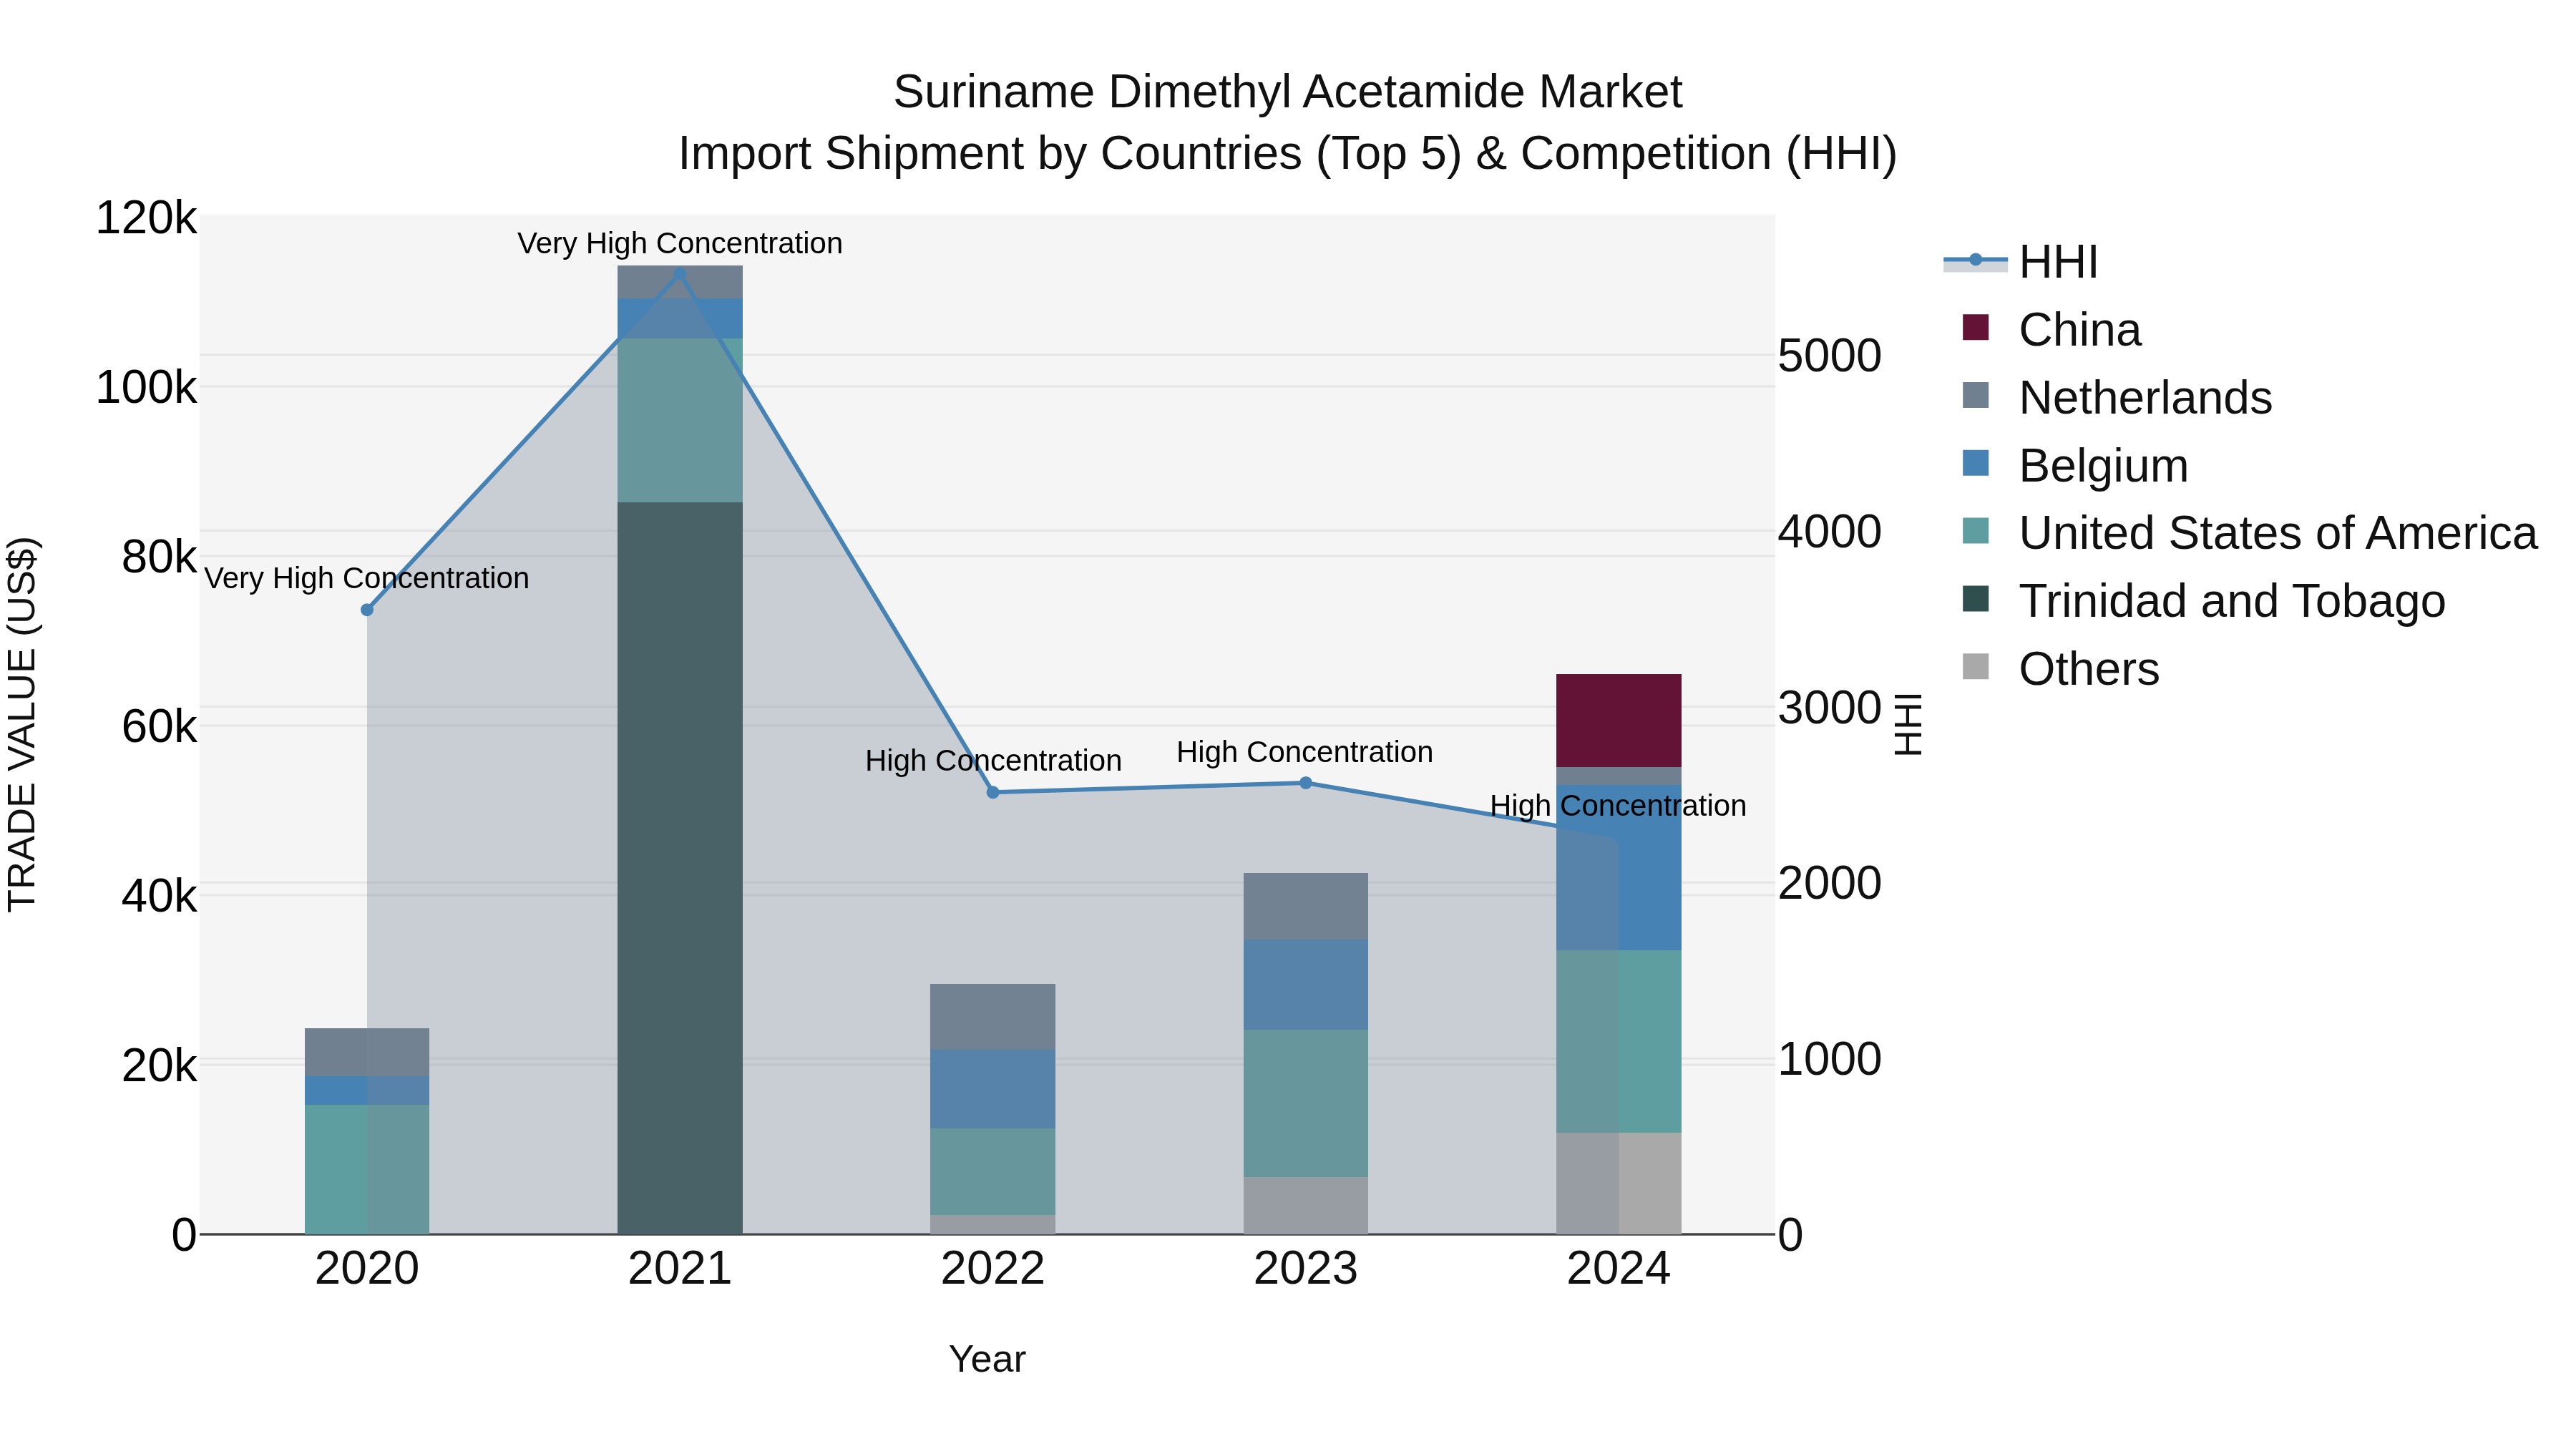The height and width of the screenshot is (1449, 2576).
Task: Click the Import Shipment by Countries subtitle
Action: (1288, 154)
